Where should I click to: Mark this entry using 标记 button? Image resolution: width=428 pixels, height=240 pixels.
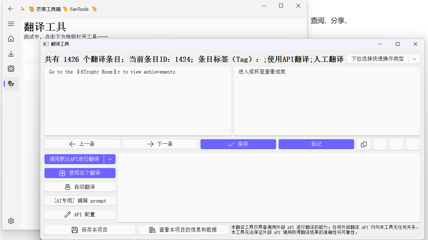[x=316, y=144]
